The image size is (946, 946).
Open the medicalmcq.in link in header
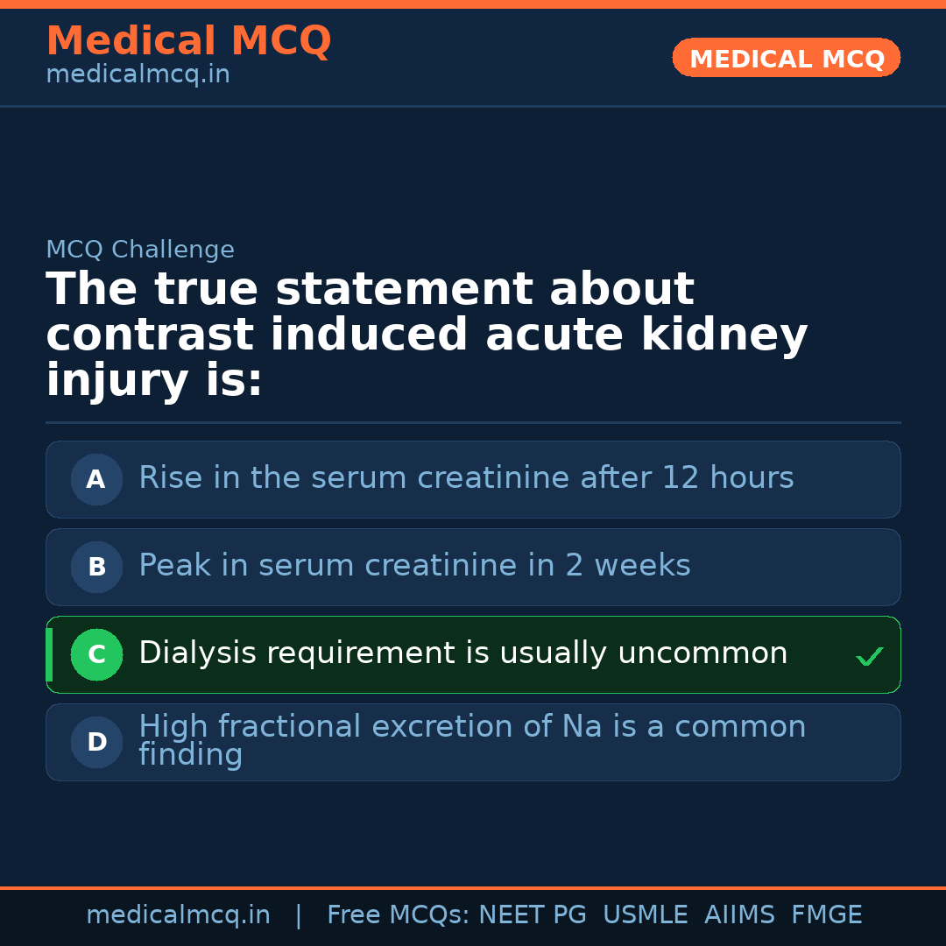coord(138,75)
